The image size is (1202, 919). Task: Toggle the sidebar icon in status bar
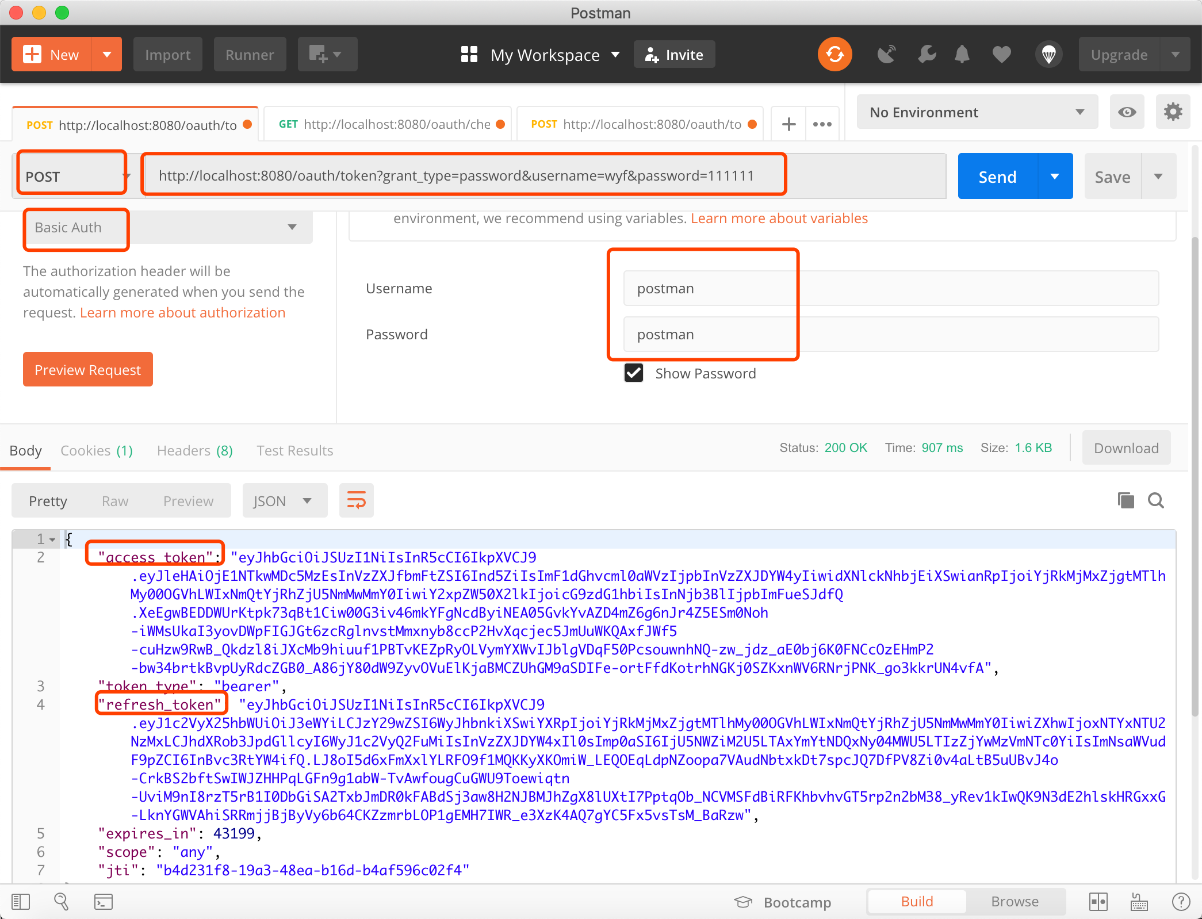tap(21, 901)
